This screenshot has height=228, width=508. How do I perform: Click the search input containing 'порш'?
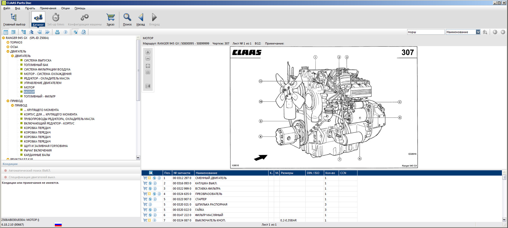click(425, 32)
